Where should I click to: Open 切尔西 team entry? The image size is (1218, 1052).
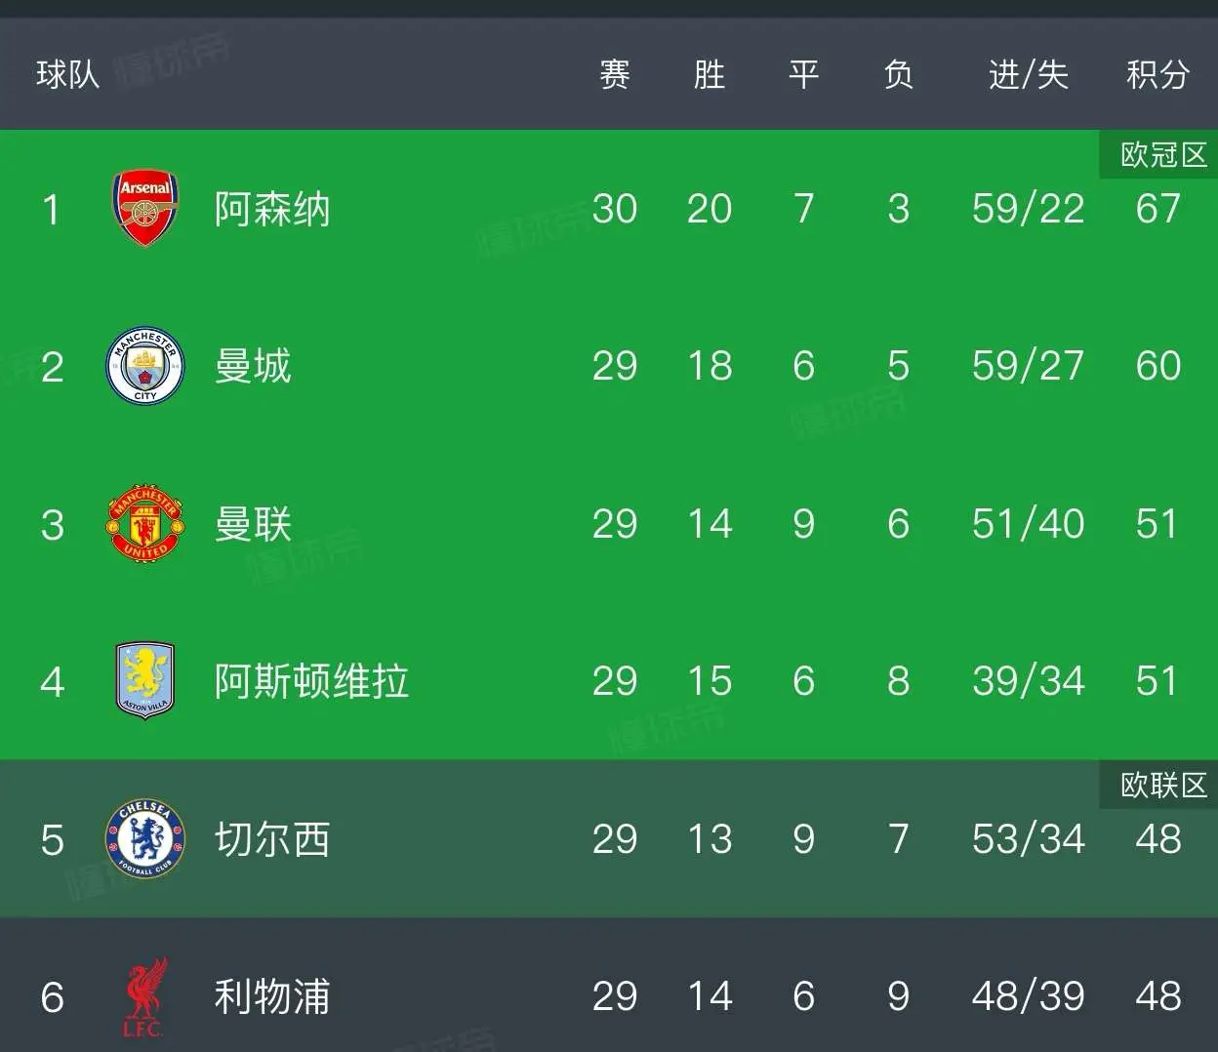(x=272, y=839)
